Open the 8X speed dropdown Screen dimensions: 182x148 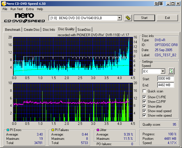163,71
